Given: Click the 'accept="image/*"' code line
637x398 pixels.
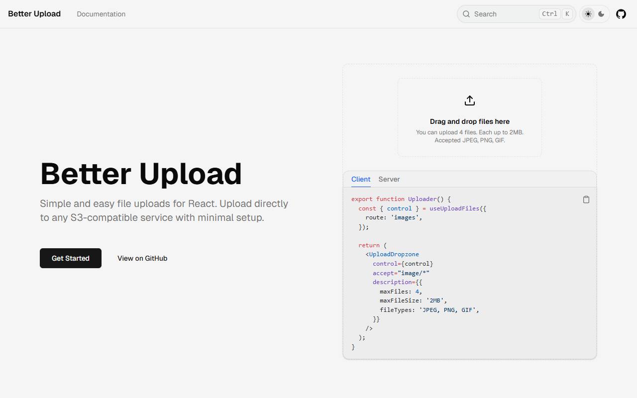Looking at the screenshot, I should pyautogui.click(x=401, y=273).
